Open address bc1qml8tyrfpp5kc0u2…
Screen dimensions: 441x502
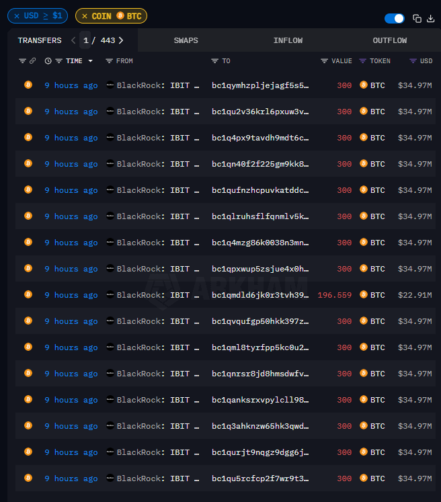[260, 348]
